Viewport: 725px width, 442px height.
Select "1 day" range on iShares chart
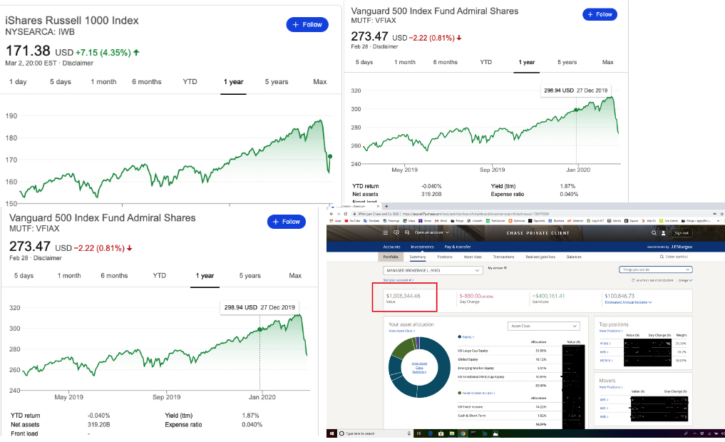(18, 82)
